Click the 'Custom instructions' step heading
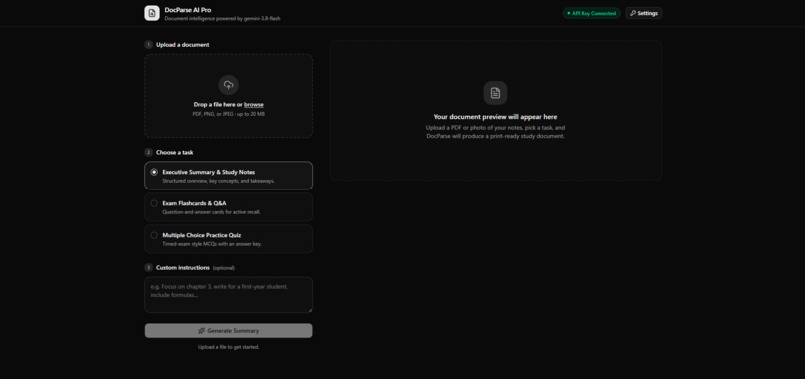 click(x=183, y=267)
